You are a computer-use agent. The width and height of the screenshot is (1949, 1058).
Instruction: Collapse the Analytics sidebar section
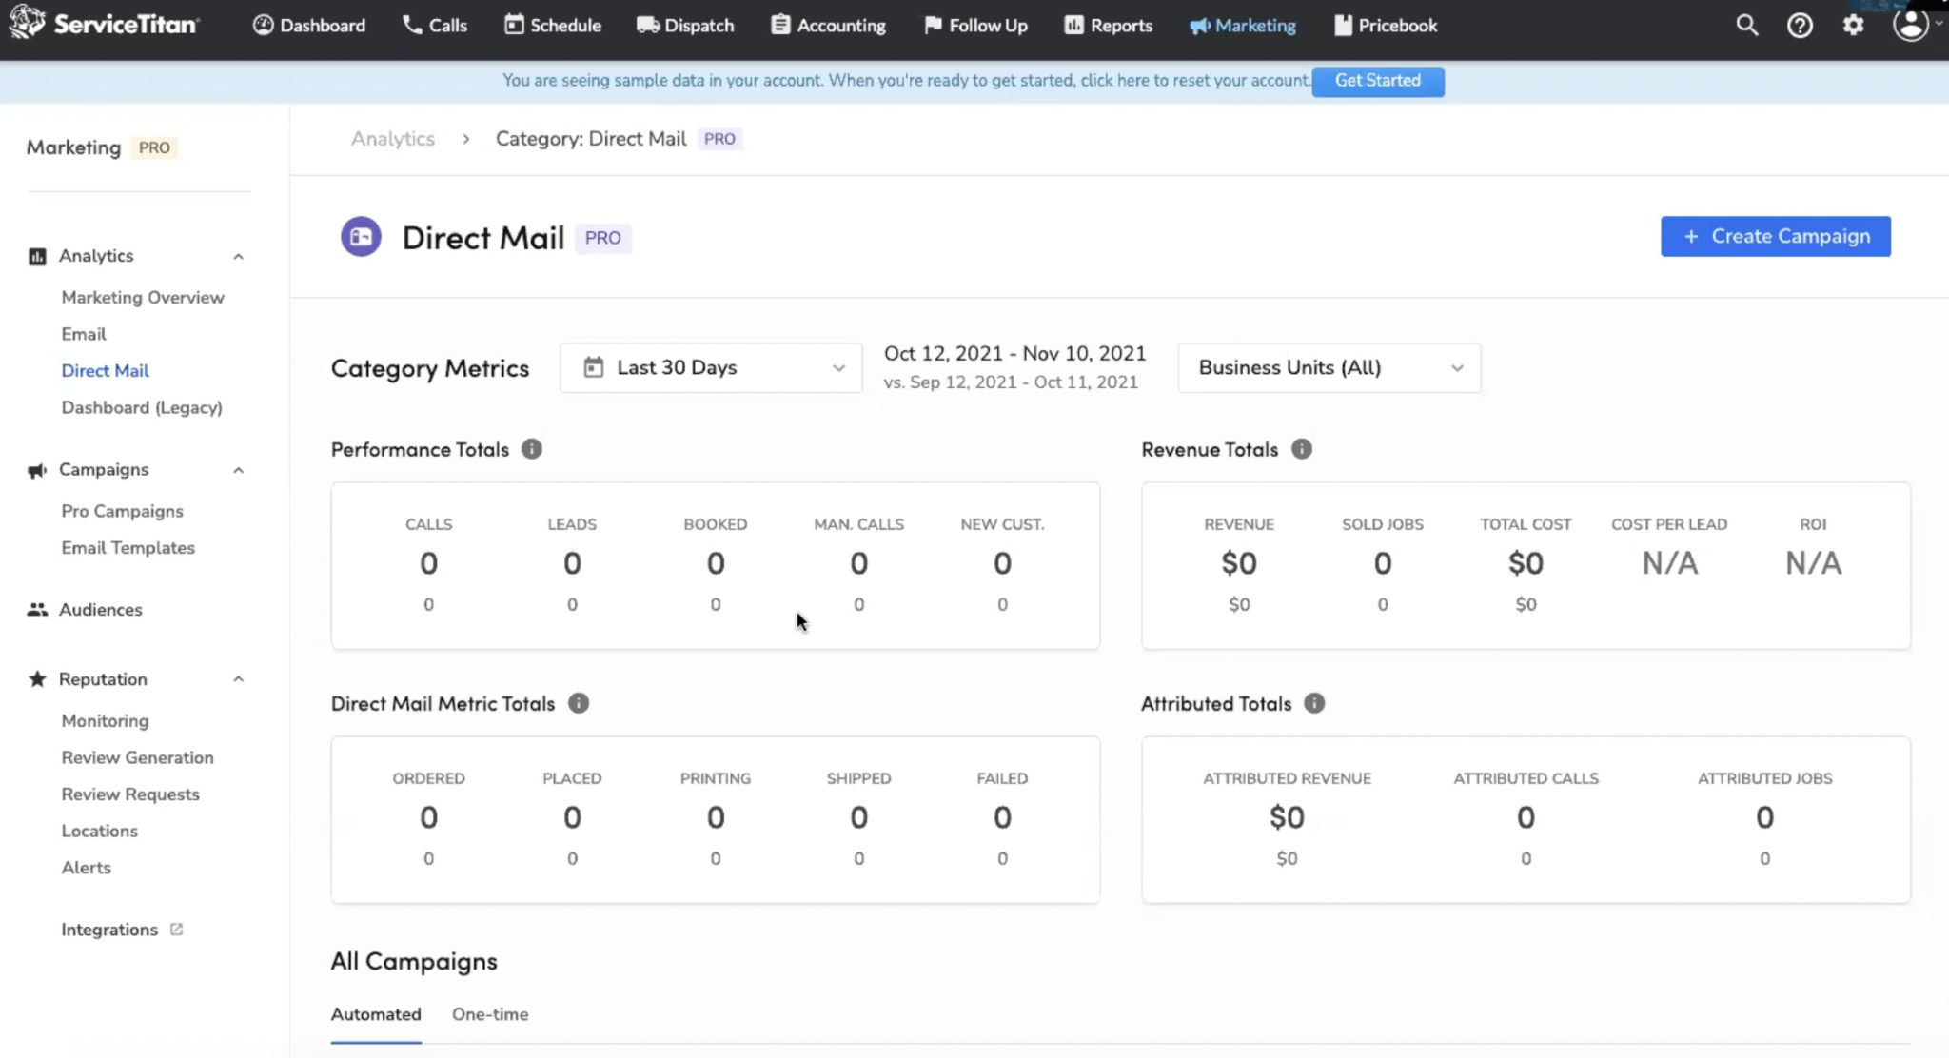pyautogui.click(x=238, y=256)
